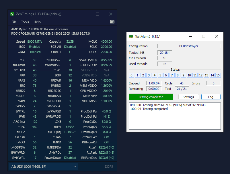The height and width of the screenshot is (174, 230).
Task: Click the MCLK value 4000.00
Action: (x=106, y=41)
